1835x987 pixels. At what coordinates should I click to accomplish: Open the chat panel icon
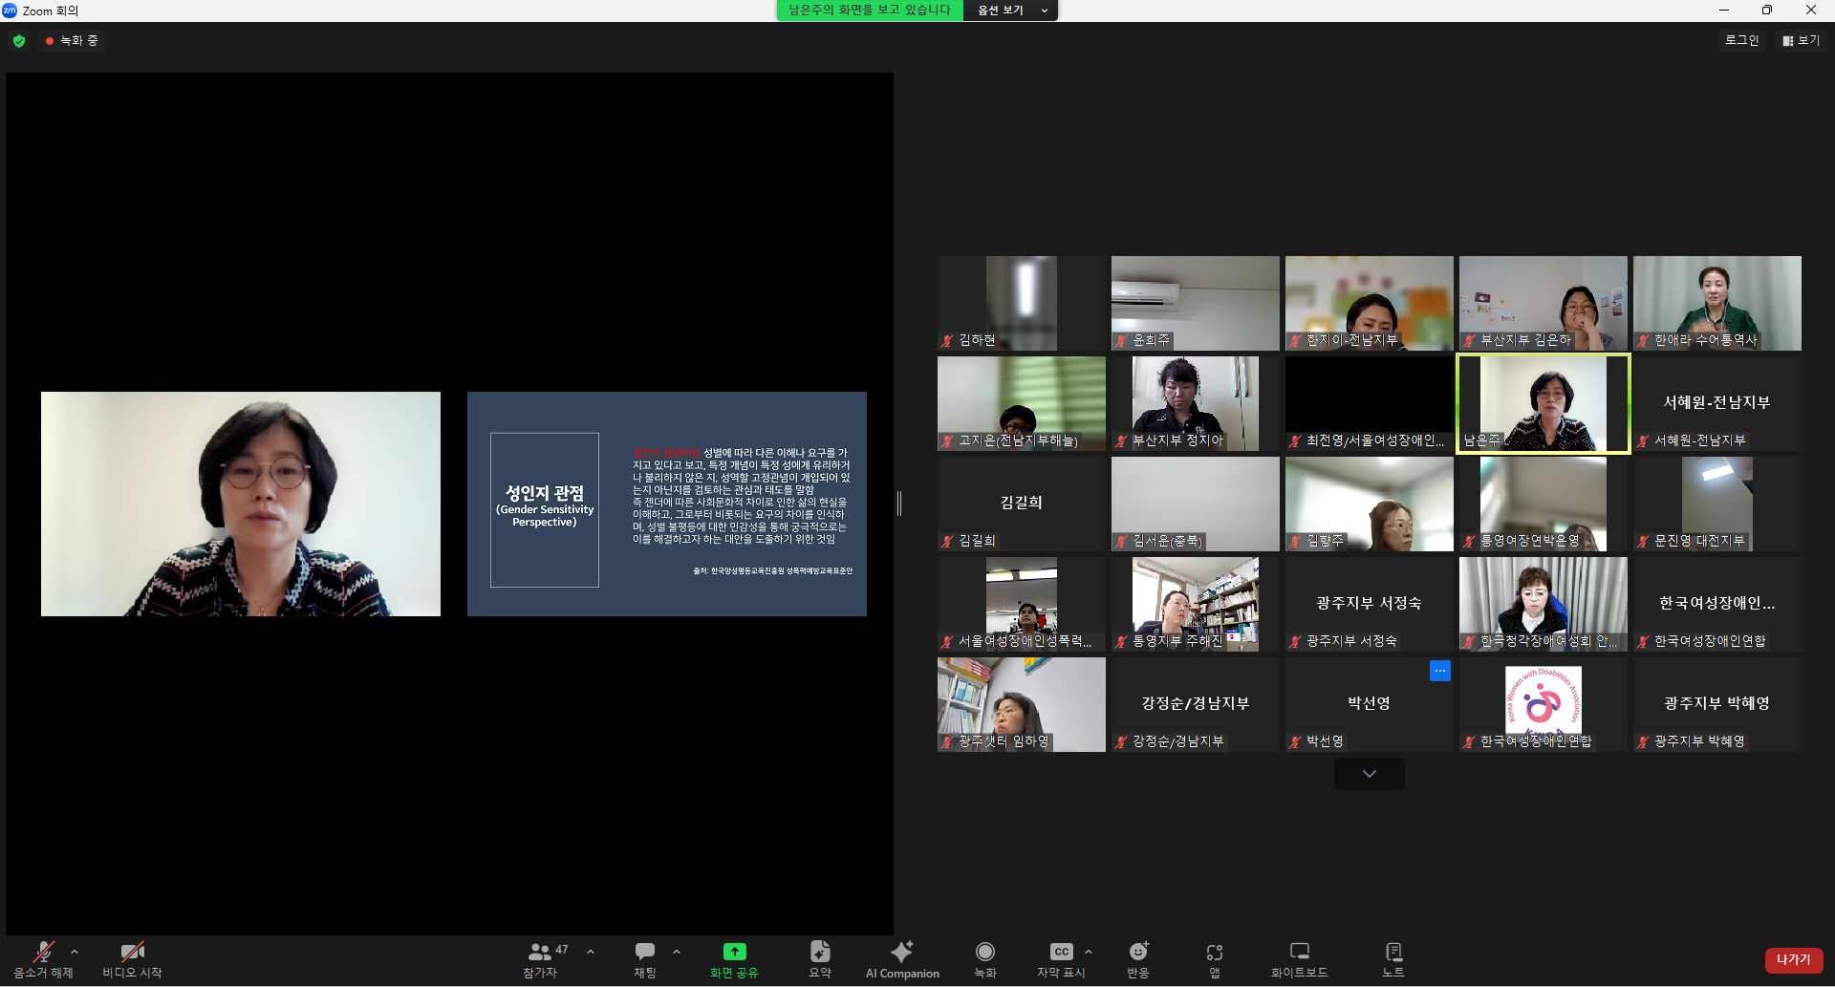(645, 952)
